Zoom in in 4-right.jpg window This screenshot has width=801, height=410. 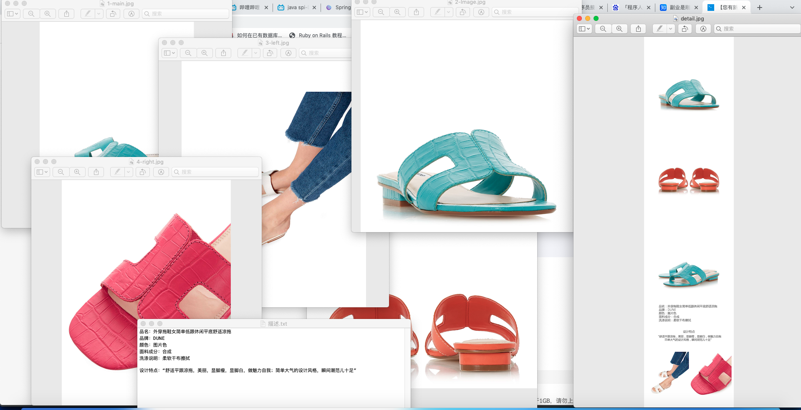point(77,172)
